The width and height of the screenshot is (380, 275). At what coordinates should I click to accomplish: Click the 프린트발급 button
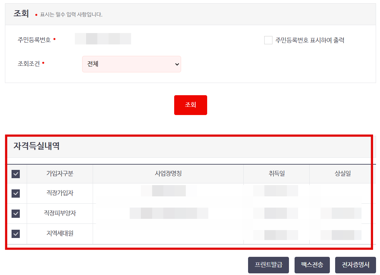pyautogui.click(x=269, y=265)
